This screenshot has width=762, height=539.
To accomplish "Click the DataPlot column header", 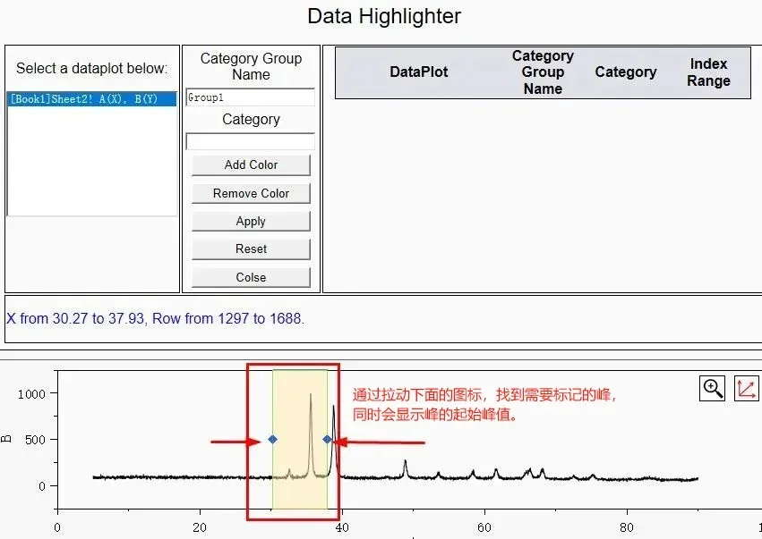I will click(419, 72).
